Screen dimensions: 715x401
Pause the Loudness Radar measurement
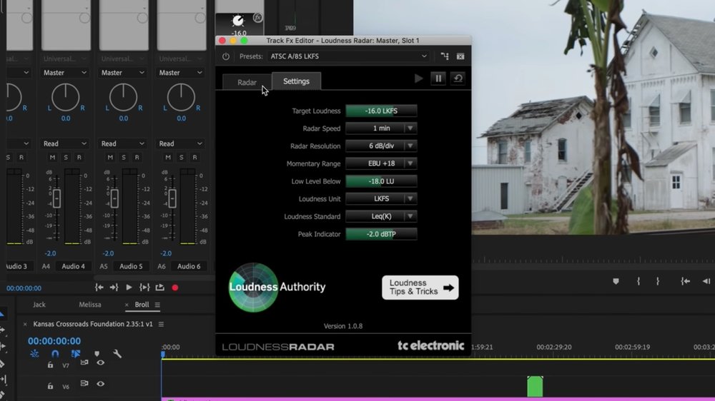point(438,78)
